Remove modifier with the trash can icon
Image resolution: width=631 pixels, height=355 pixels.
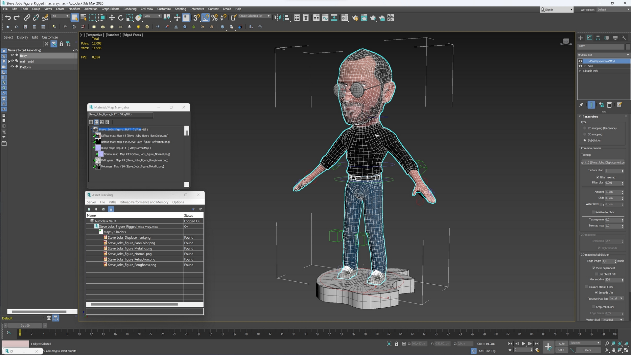(x=609, y=105)
